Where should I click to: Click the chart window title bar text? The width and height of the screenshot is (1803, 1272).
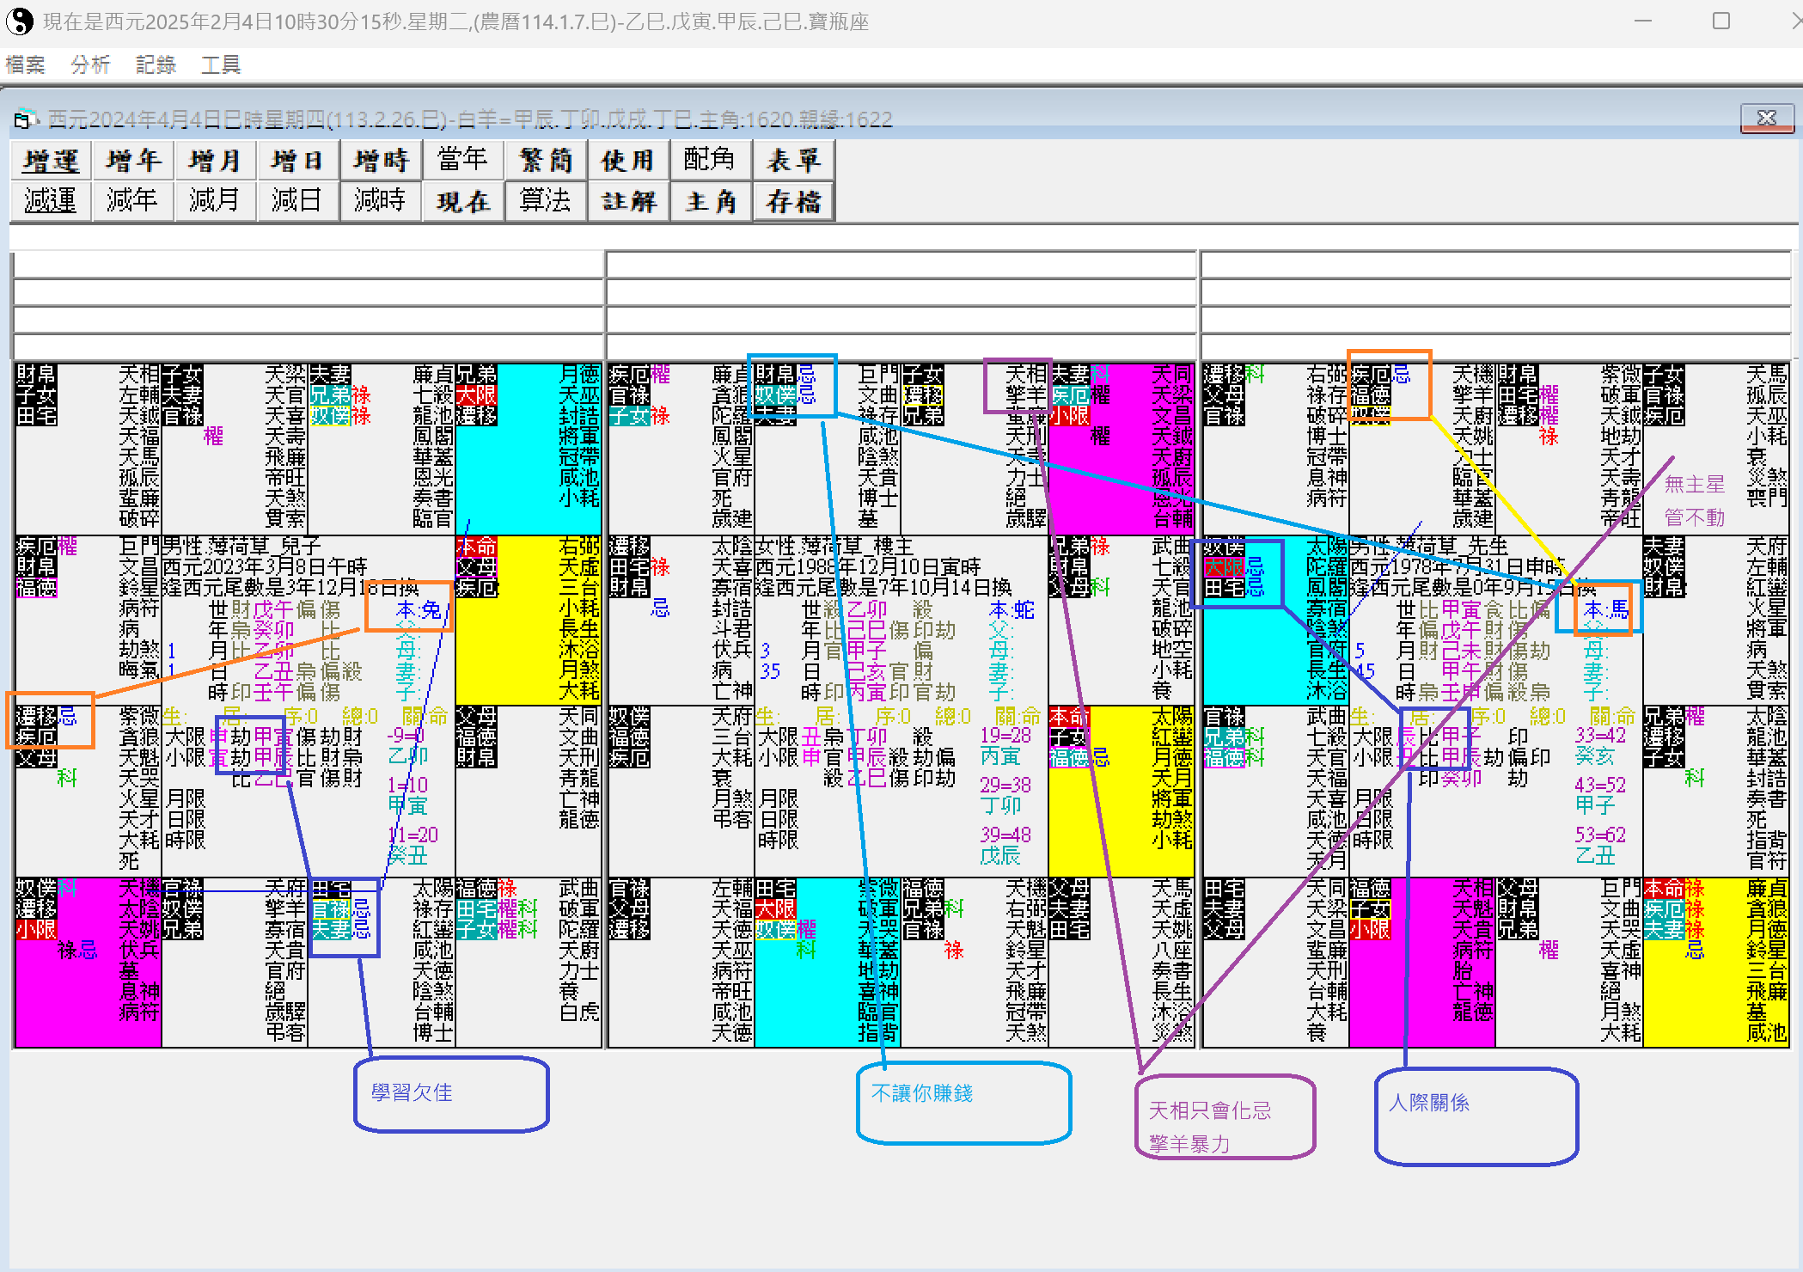coord(470,119)
